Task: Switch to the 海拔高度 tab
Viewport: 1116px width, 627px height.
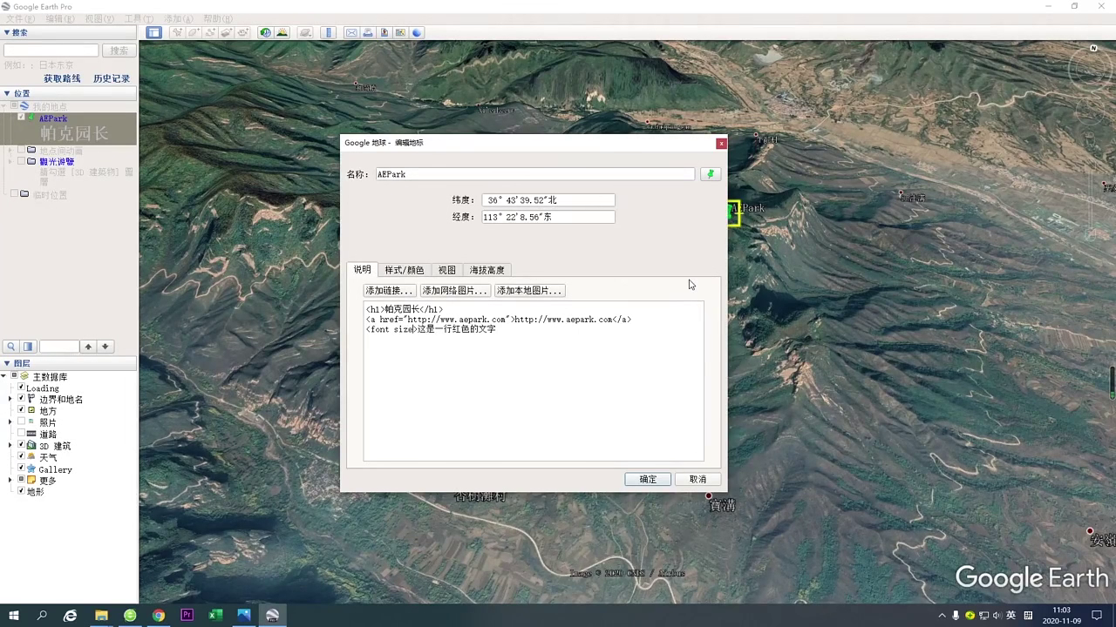Action: 487,270
